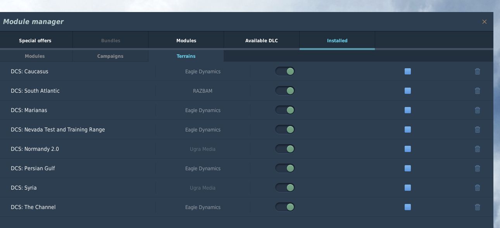Toggle off the DCS: Syria terrain switch
500x228 pixels.
pos(285,188)
